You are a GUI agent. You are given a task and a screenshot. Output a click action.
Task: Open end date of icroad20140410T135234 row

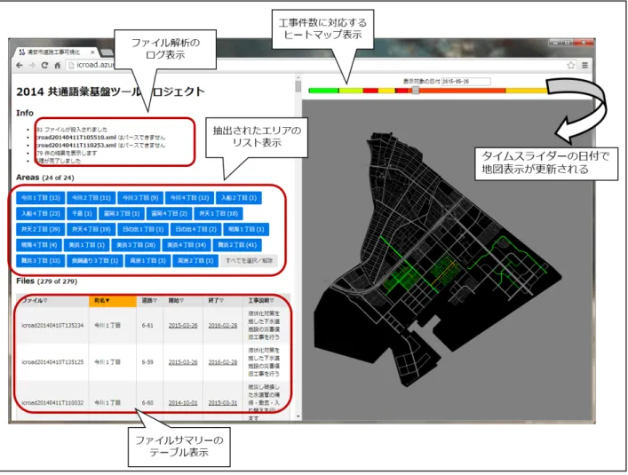tap(223, 326)
